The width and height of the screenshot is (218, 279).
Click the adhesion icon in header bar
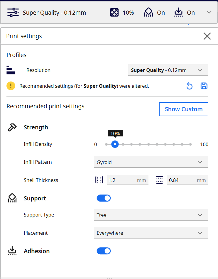pyautogui.click(x=178, y=13)
